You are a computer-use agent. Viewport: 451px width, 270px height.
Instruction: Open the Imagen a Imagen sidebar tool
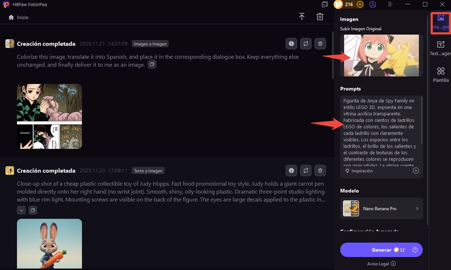(x=440, y=23)
